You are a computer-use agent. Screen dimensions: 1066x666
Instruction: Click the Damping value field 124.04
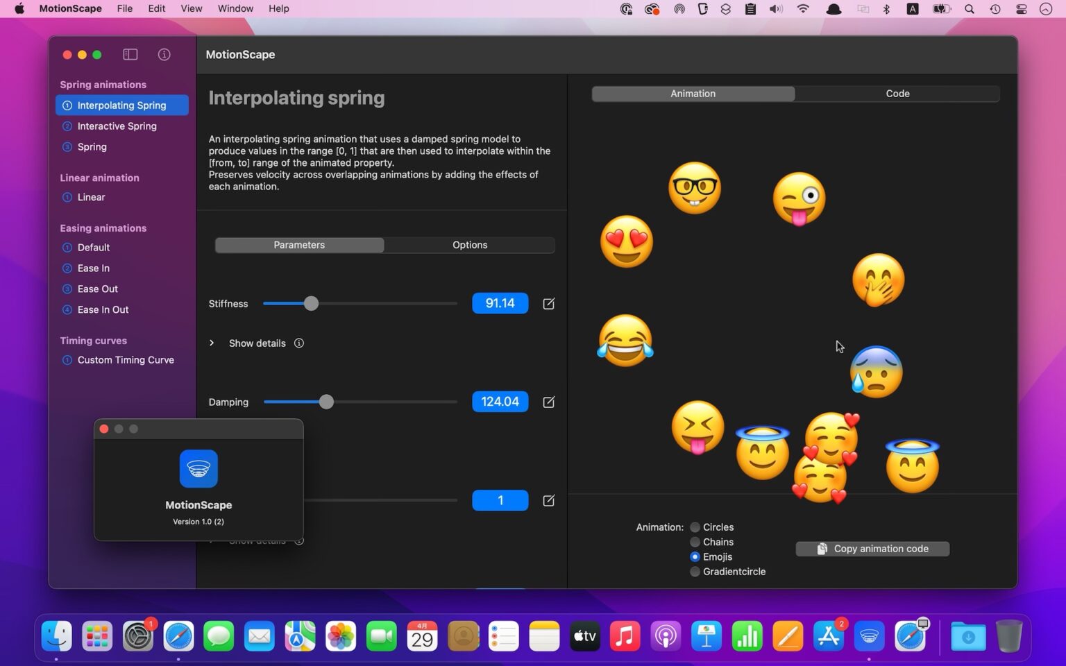click(500, 402)
